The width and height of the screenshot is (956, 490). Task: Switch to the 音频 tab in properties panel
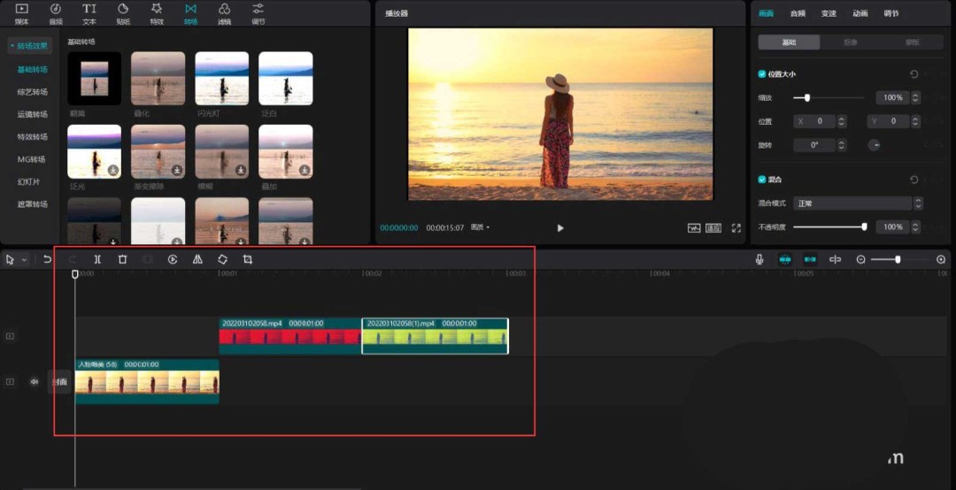point(798,13)
